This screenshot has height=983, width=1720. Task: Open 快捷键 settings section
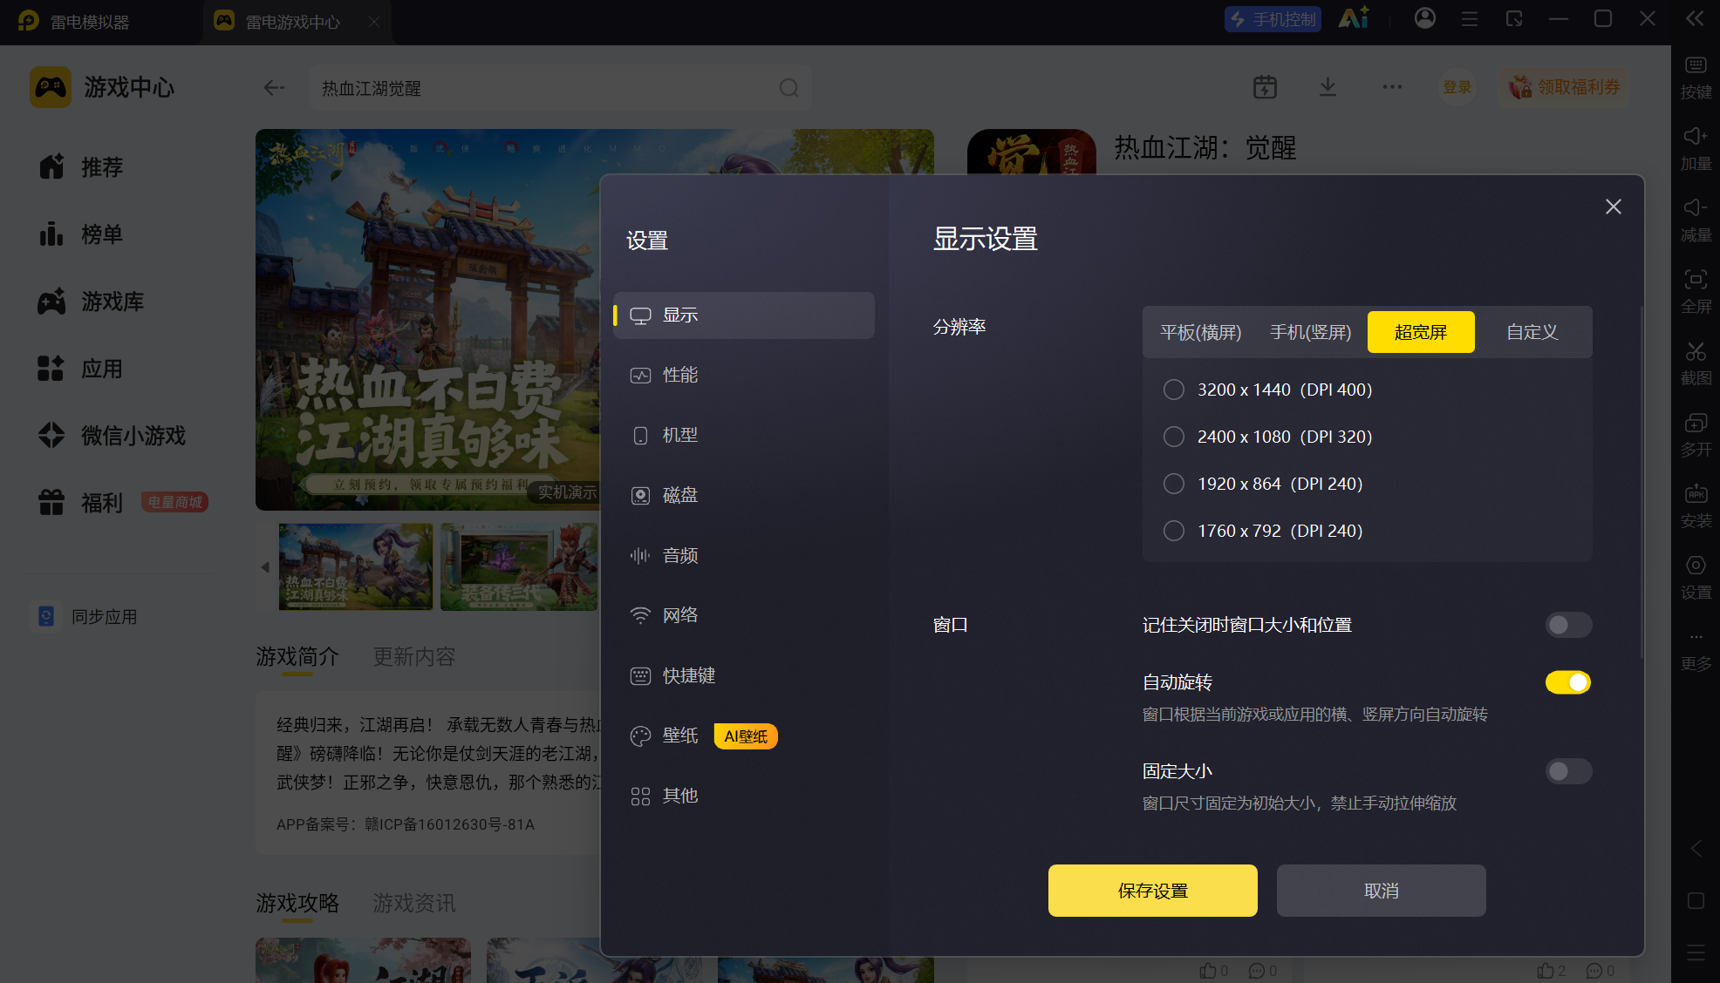744,676
